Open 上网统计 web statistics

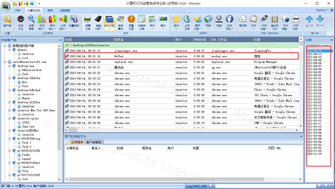tap(63, 23)
